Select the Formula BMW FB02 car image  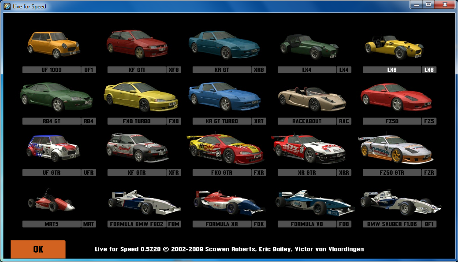coord(144,202)
